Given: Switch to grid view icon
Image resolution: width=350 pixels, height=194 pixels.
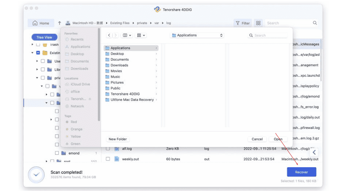Looking at the screenshot, I should (x=258, y=23).
